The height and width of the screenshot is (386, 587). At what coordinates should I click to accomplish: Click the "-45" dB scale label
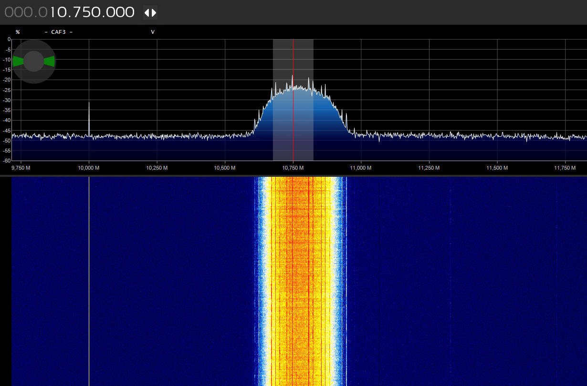pos(7,130)
